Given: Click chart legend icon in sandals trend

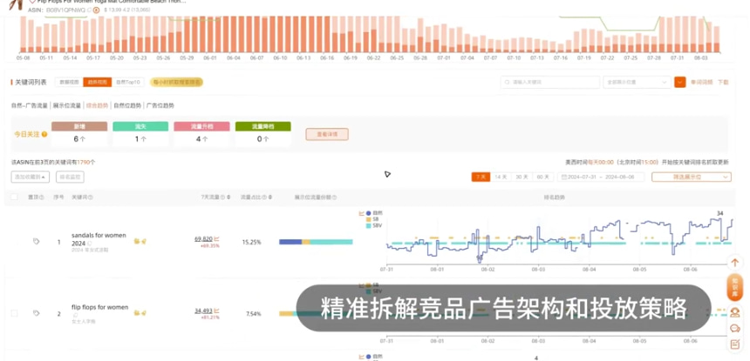Looking at the screenshot, I should pos(362,213).
